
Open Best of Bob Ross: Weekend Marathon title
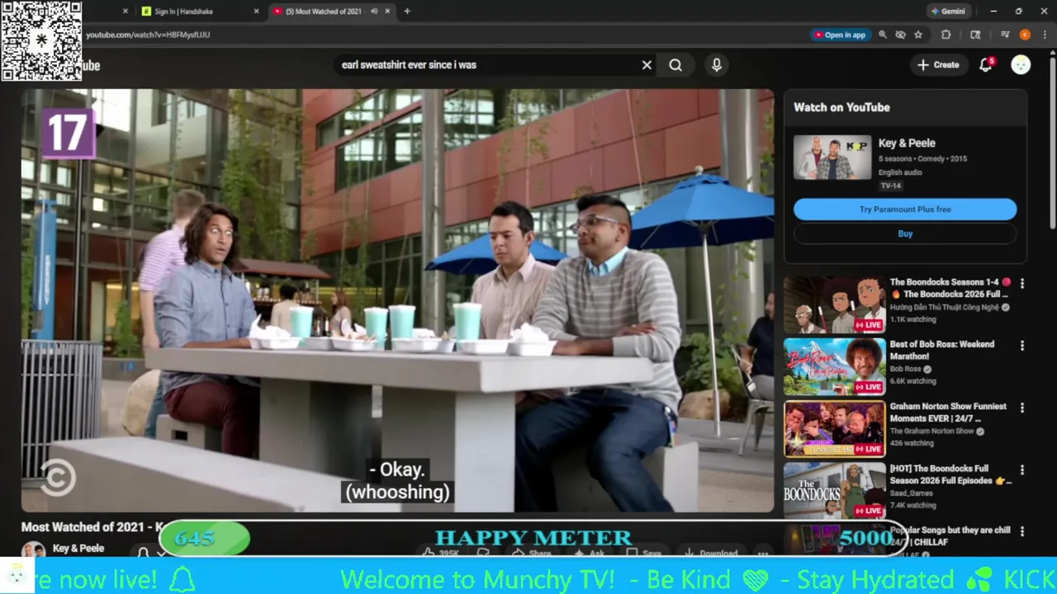(x=942, y=350)
